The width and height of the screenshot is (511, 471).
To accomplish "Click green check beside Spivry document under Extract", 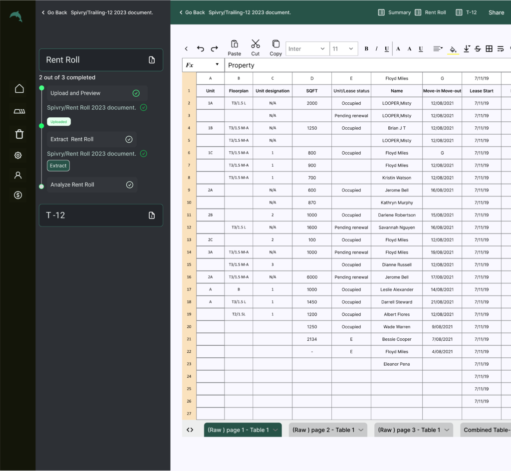I will 143,154.
